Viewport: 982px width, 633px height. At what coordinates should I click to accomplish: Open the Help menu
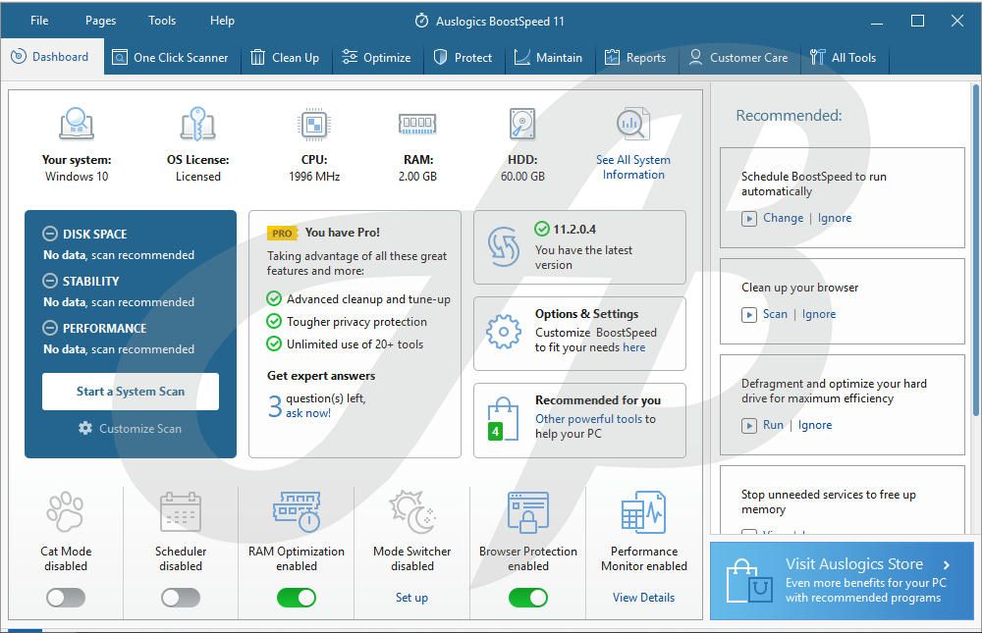pos(222,21)
